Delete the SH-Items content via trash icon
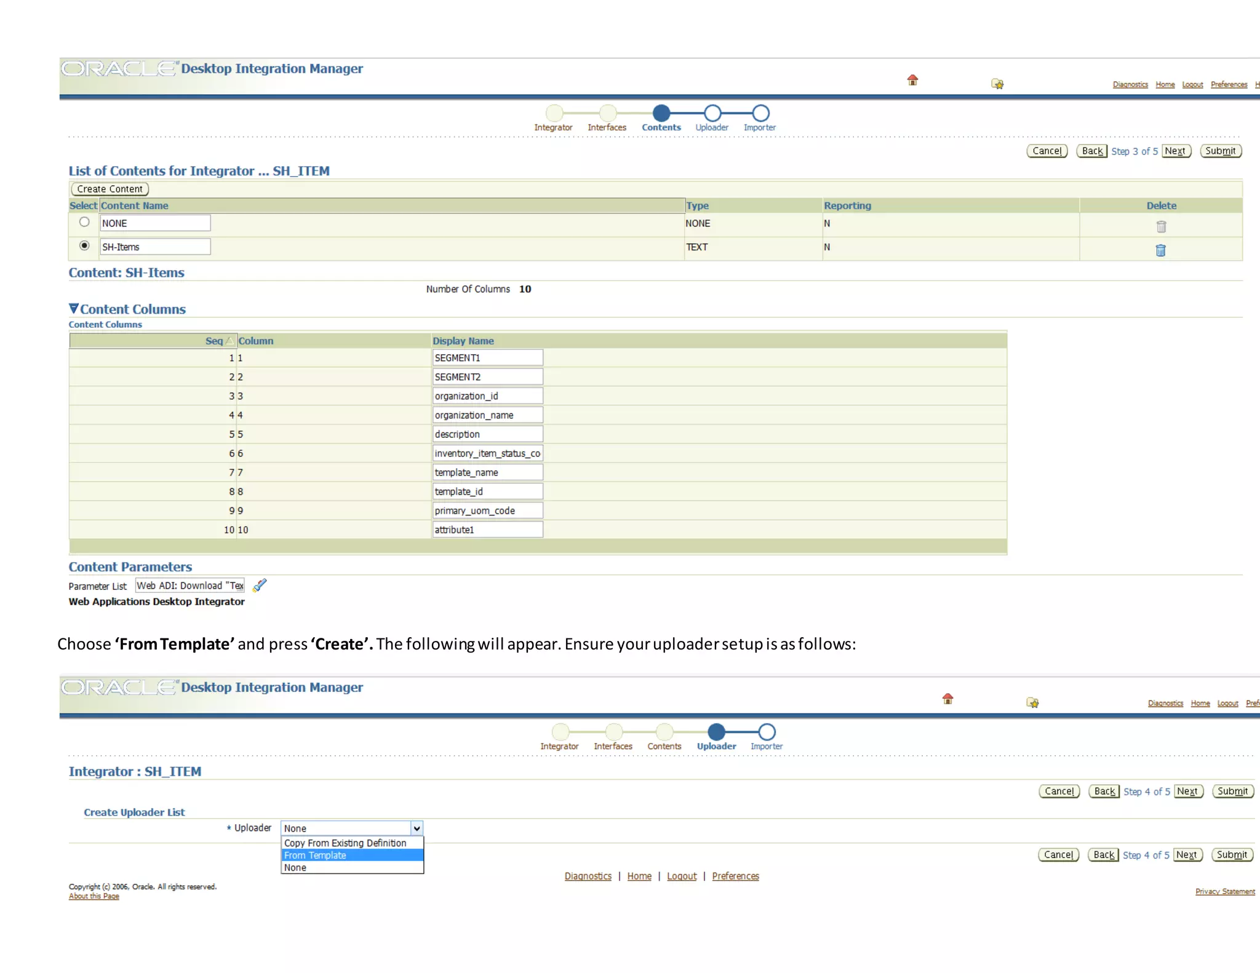This screenshot has width=1260, height=973. (x=1160, y=250)
